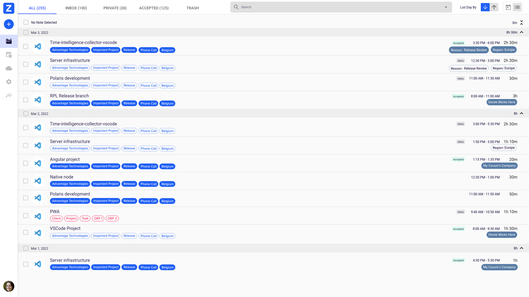
Task: Click the List Day By label
Action: coord(468,7)
